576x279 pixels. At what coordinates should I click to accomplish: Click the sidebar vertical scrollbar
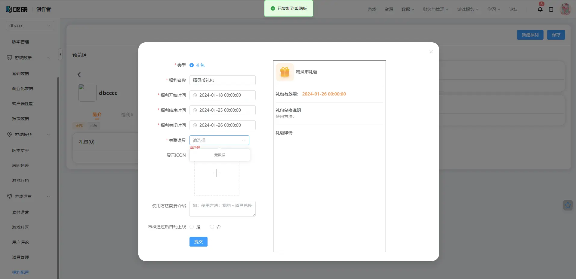(58, 178)
